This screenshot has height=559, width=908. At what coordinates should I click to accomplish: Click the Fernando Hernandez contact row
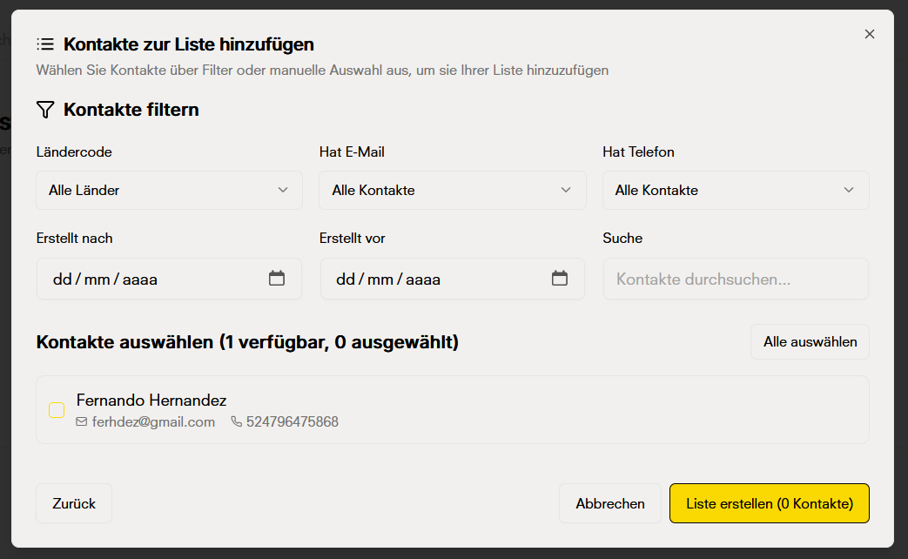pos(452,409)
